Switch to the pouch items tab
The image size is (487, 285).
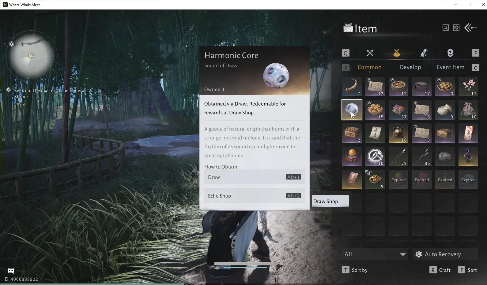point(397,53)
